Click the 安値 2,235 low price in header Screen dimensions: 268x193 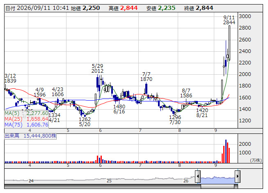(x=161, y=8)
